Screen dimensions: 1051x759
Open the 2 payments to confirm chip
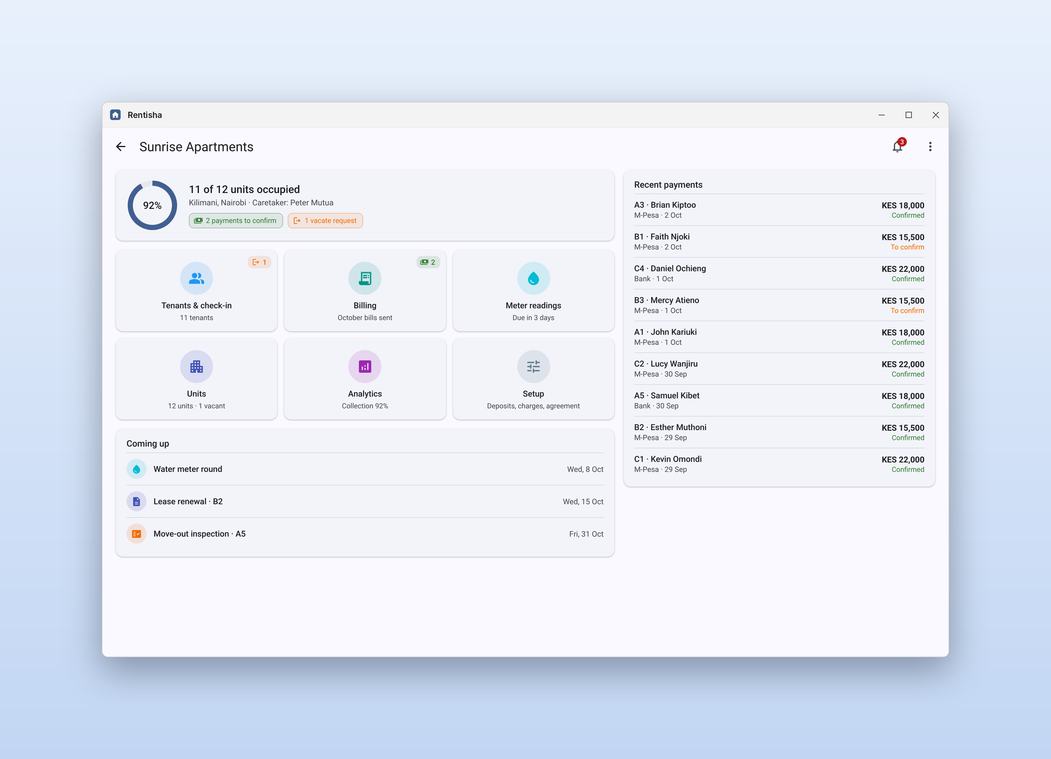point(236,221)
